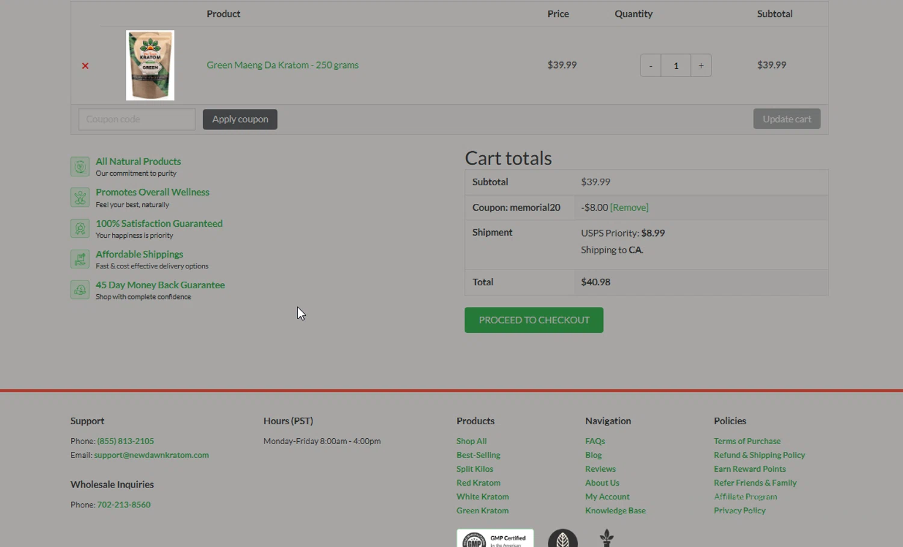This screenshot has width=903, height=547.
Task: Open Refer Friends & Family page
Action: click(755, 483)
